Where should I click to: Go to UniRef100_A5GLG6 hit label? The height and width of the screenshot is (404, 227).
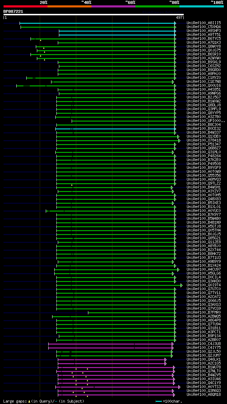coord(204,273)
